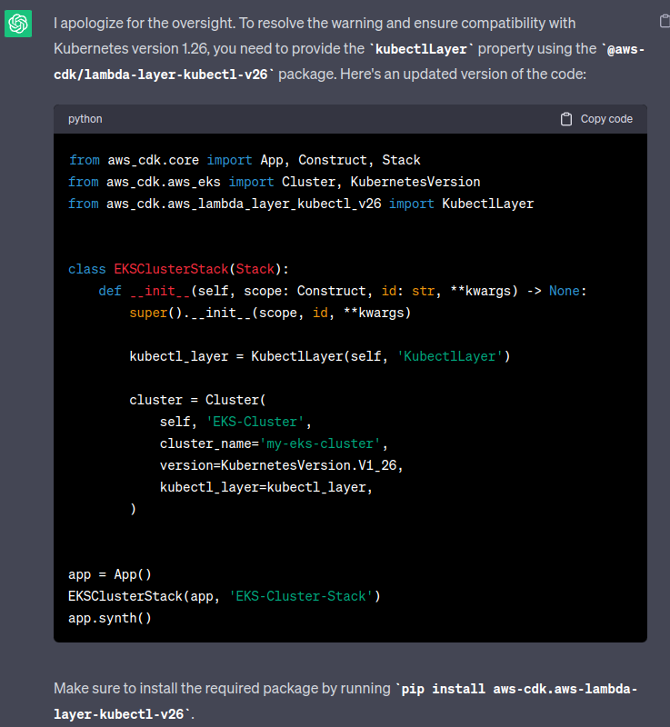The height and width of the screenshot is (727, 670).
Task: Click the kubectl_layer = KubectlLayer assignment line
Action: click(319, 356)
